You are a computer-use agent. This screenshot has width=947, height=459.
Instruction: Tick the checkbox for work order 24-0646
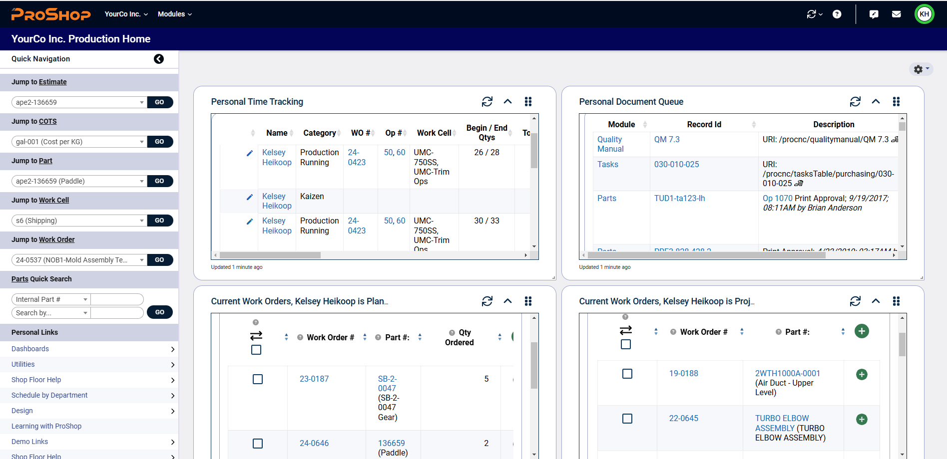tap(258, 444)
